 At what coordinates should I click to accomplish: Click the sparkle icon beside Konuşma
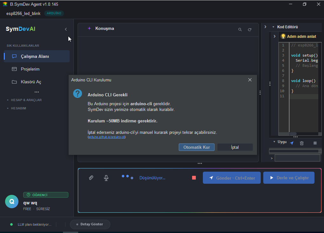[x=89, y=29]
